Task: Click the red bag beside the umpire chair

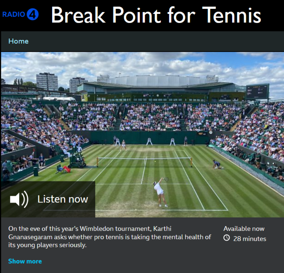Action: pos(67,169)
